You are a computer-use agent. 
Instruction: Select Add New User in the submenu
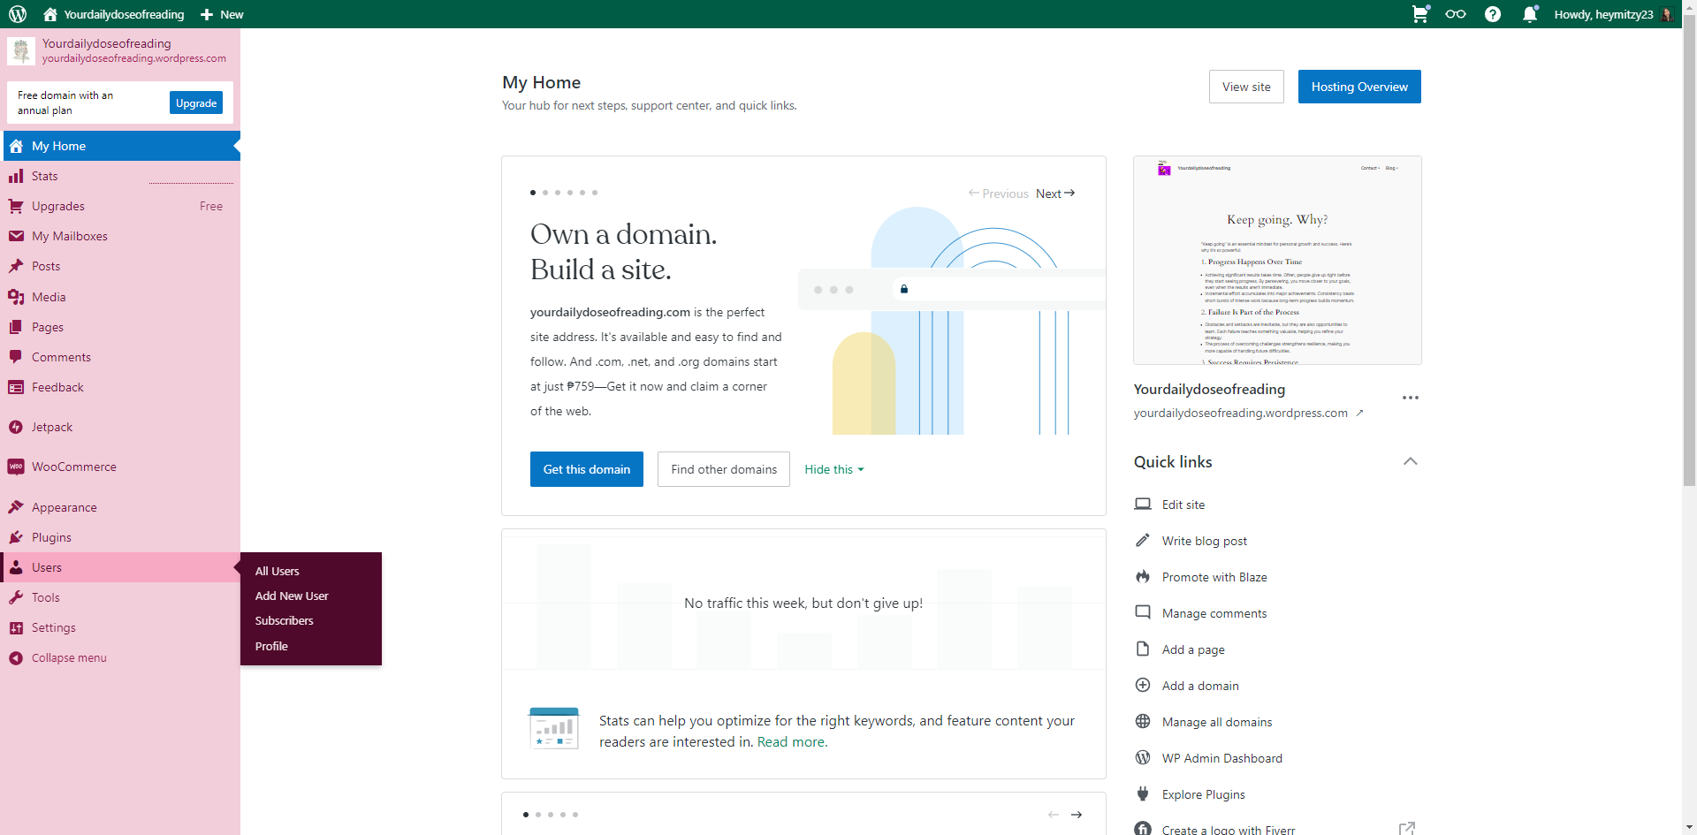click(292, 596)
